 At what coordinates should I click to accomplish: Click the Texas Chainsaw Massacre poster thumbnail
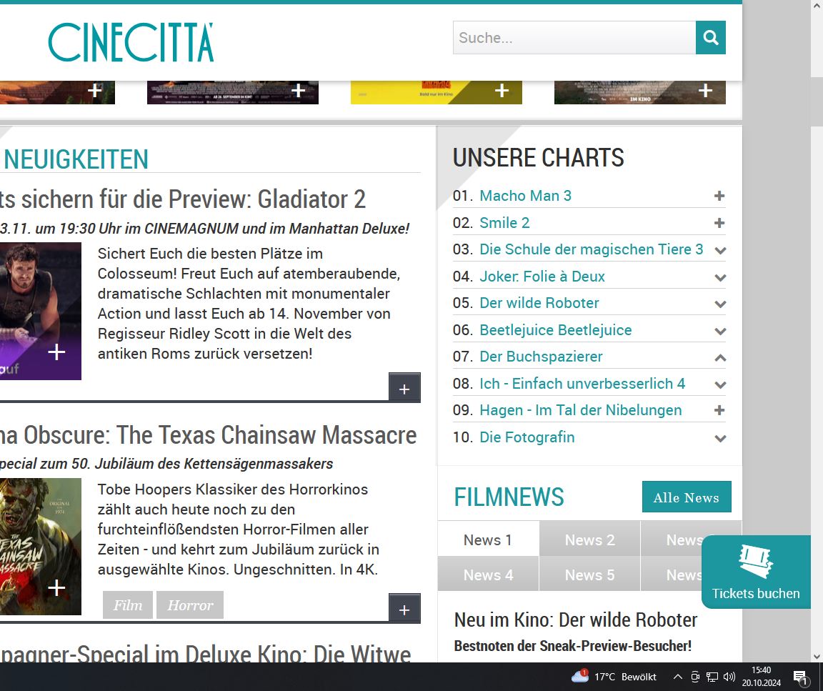[x=41, y=547]
